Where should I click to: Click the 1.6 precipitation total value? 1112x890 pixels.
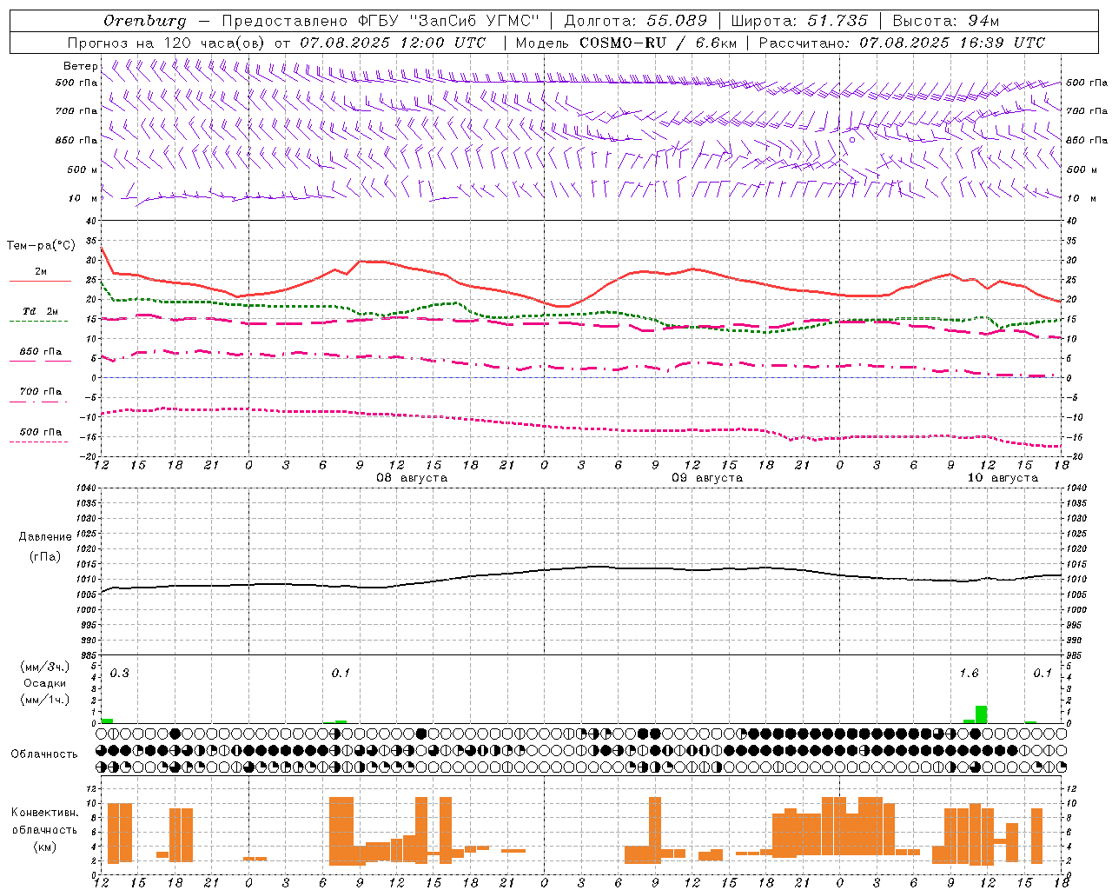969,673
